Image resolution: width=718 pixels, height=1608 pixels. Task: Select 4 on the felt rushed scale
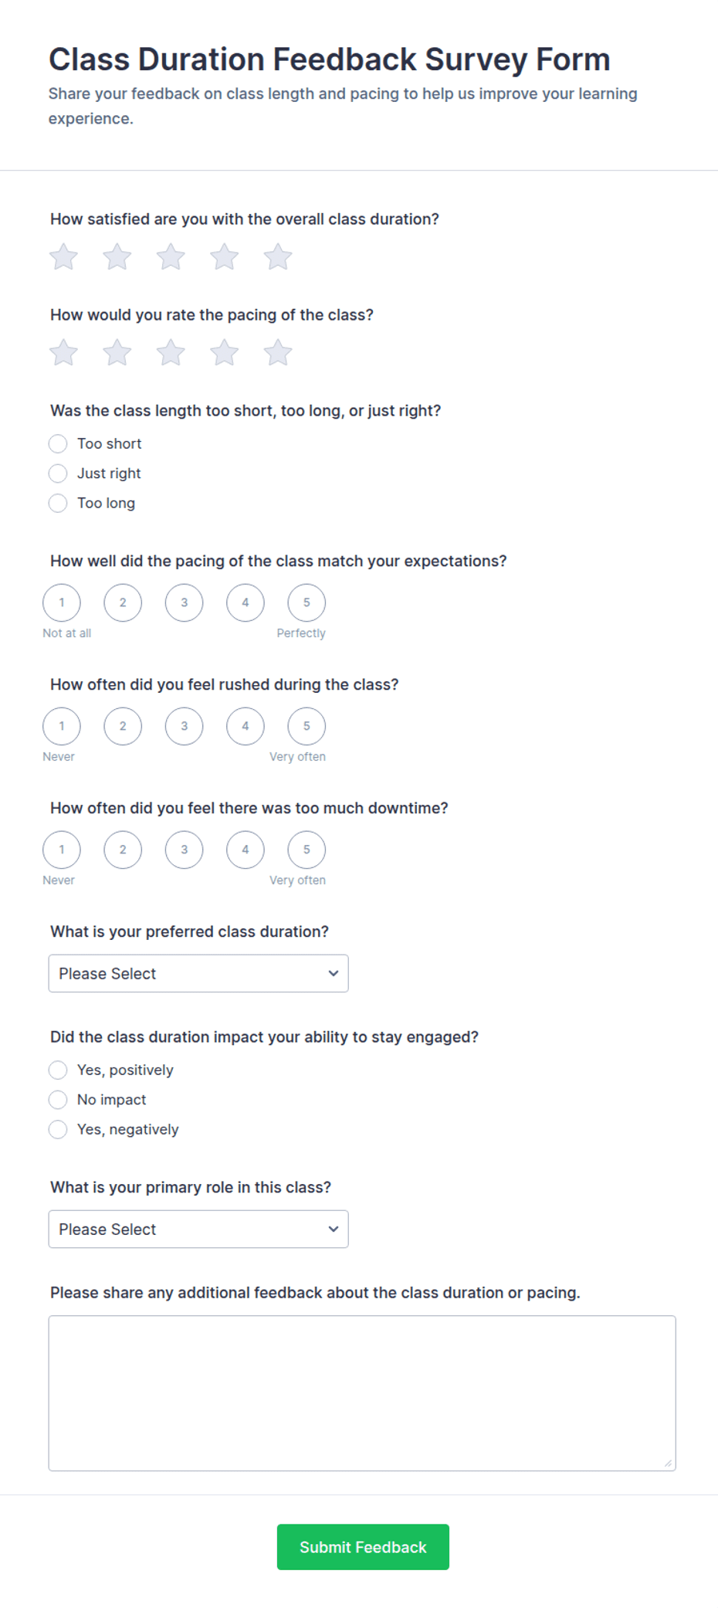pos(246,726)
